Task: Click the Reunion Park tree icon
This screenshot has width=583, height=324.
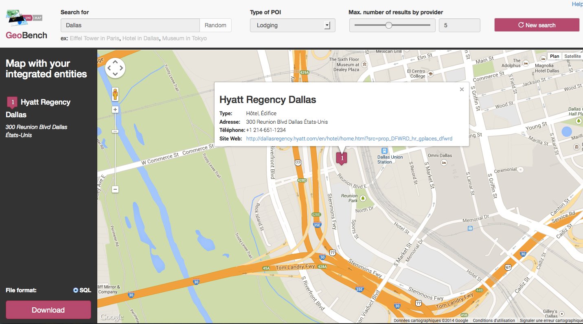Action: pyautogui.click(x=363, y=198)
